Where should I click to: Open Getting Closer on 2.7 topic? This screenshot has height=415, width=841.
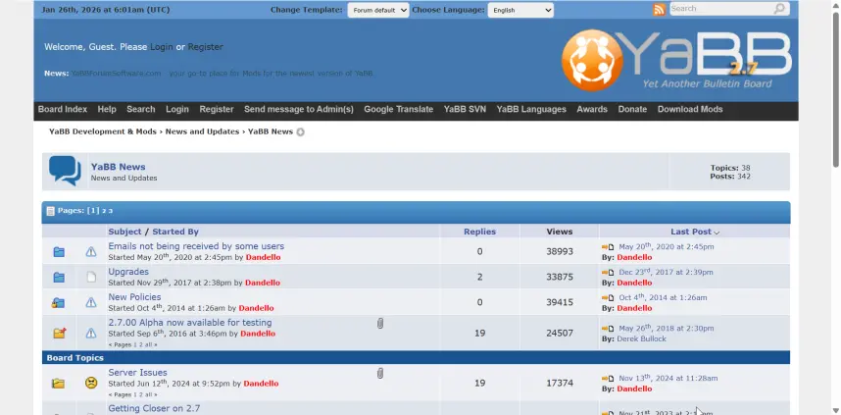tap(154, 408)
